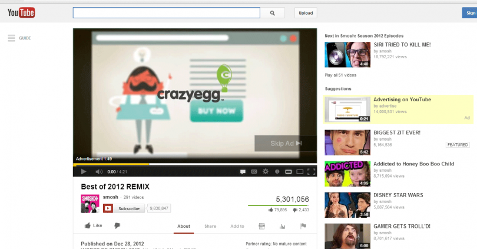Image resolution: width=477 pixels, height=249 pixels.
Task: Switch to large player size
Action: (x=300, y=172)
